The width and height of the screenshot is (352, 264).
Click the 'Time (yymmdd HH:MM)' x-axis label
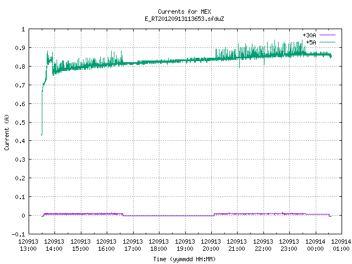[x=184, y=259]
